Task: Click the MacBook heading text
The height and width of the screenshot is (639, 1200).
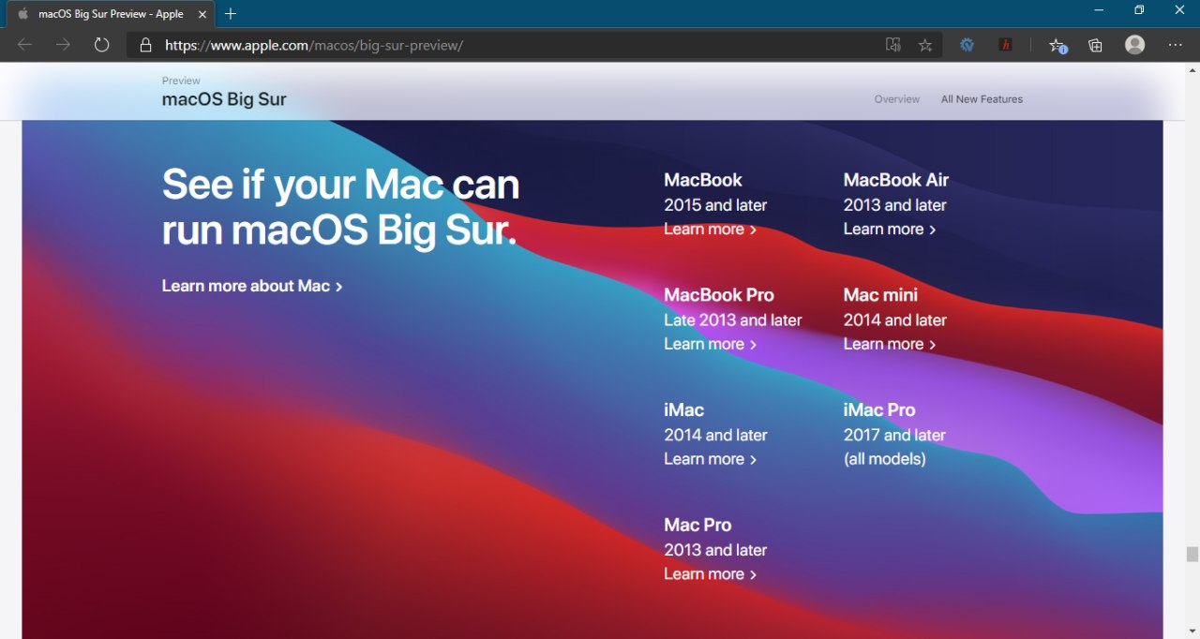Action: click(703, 180)
